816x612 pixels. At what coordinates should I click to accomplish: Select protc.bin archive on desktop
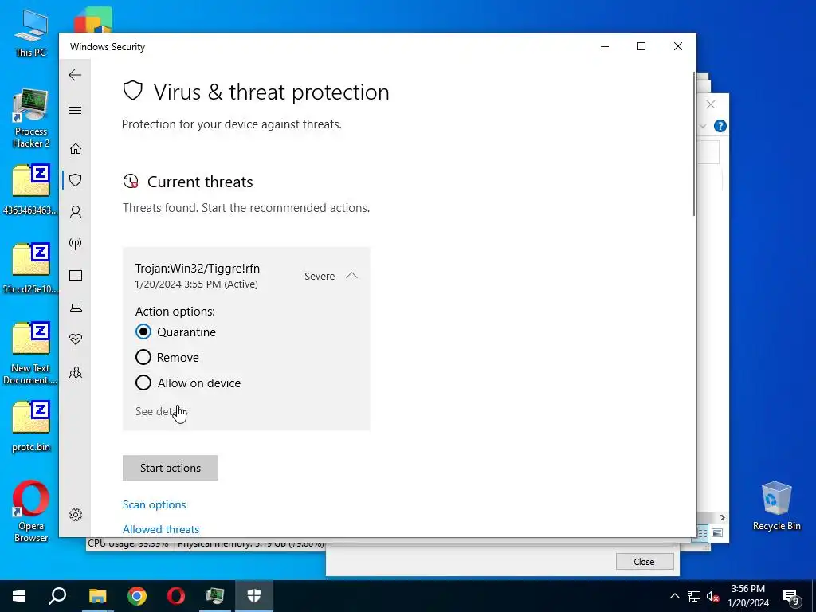tap(31, 427)
